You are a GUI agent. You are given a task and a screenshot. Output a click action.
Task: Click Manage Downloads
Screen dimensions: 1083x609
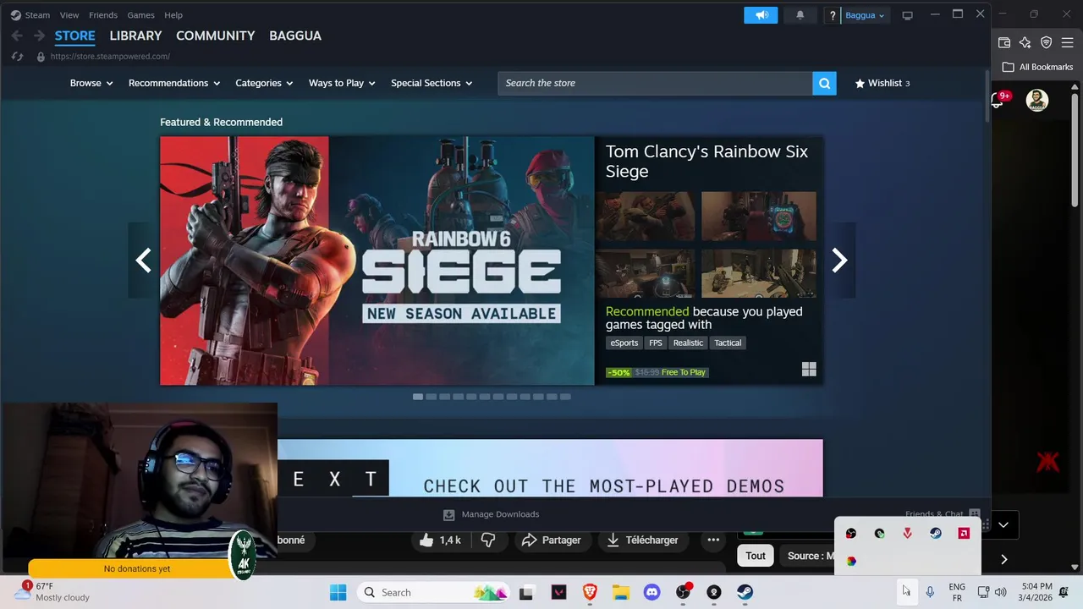pyautogui.click(x=491, y=514)
